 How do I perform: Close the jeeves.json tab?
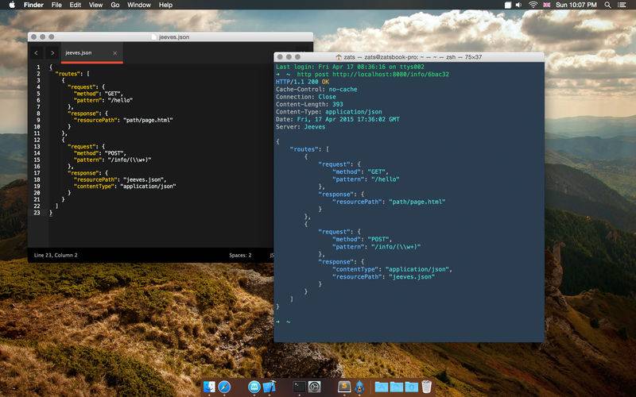click(x=114, y=53)
